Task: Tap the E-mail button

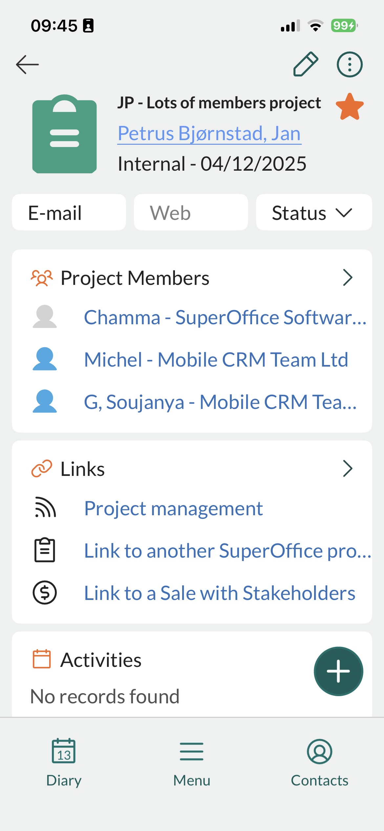Action: pos(69,212)
